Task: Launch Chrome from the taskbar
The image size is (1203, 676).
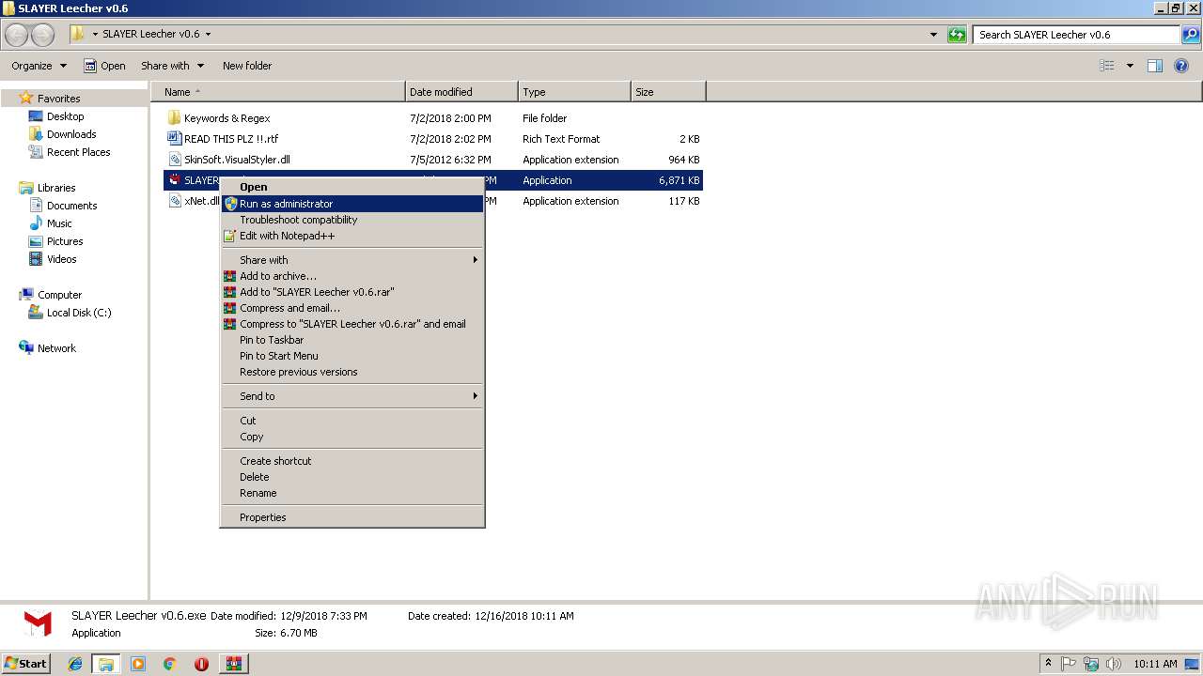Action: [x=170, y=664]
